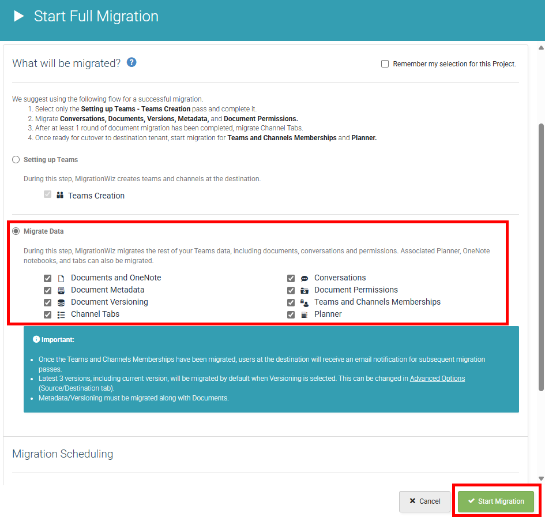
Task: Click the Planner icon
Action: pos(305,314)
